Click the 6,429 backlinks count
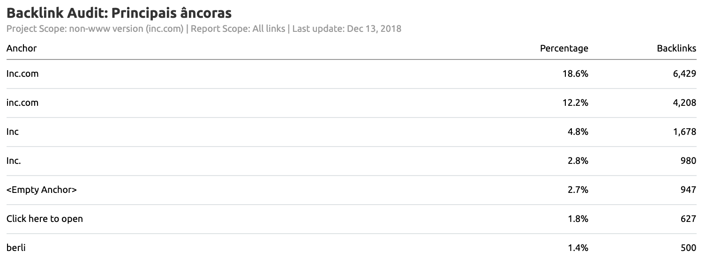 coord(683,74)
